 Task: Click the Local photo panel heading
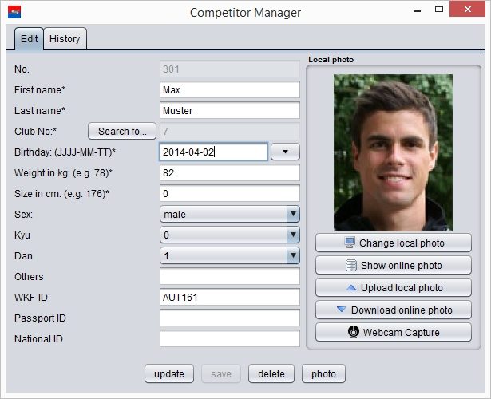coord(331,60)
